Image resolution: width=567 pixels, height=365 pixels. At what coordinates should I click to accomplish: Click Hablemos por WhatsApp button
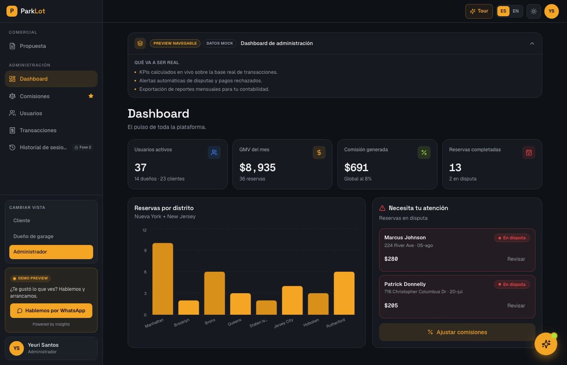pos(51,311)
